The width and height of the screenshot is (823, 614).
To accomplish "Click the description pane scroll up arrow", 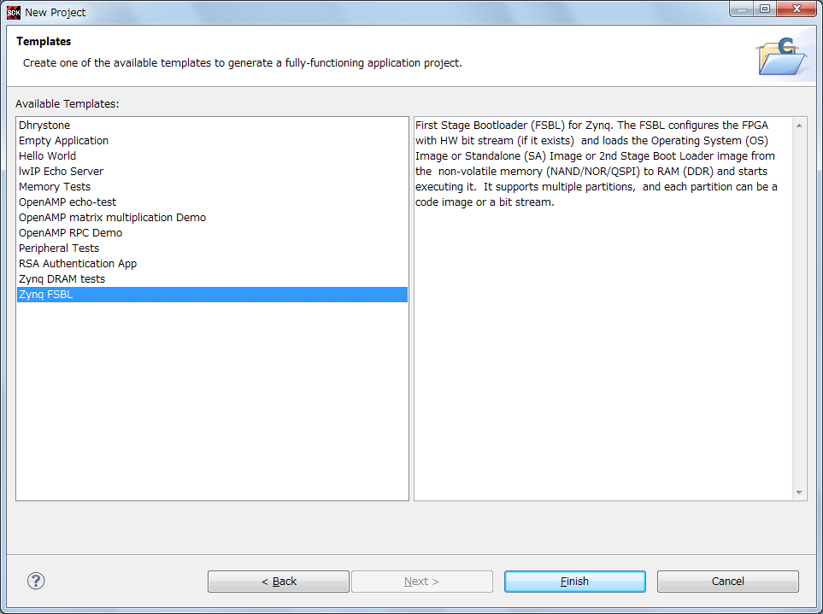I will click(799, 126).
